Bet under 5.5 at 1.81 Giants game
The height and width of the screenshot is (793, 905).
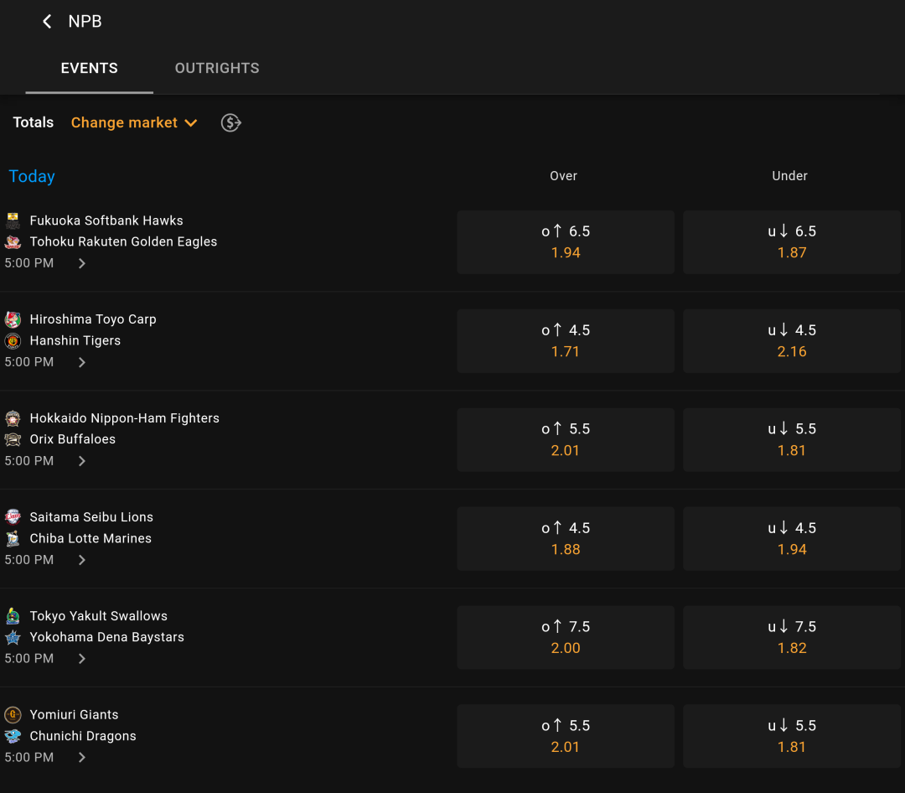pos(792,736)
